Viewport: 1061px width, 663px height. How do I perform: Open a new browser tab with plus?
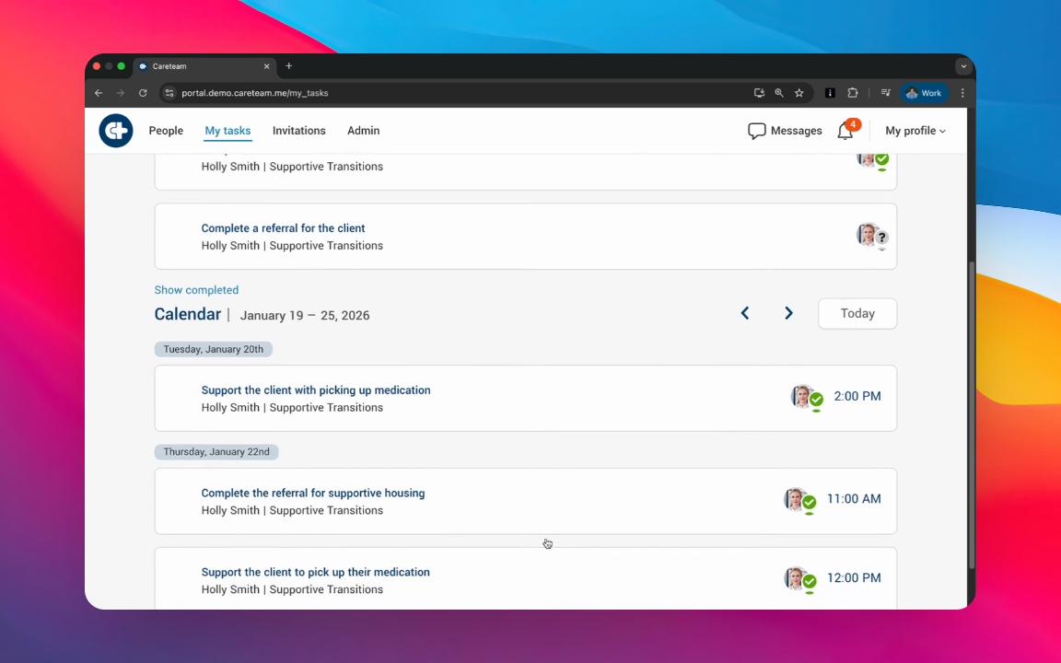tap(289, 65)
